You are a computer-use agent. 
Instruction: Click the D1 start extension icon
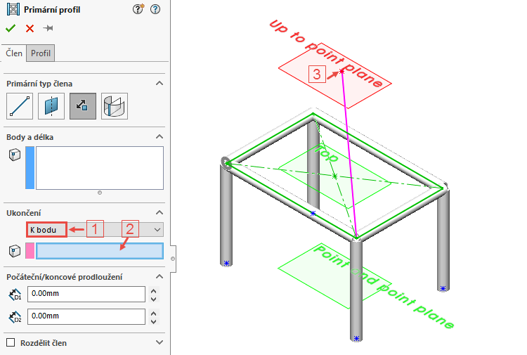pos(15,295)
